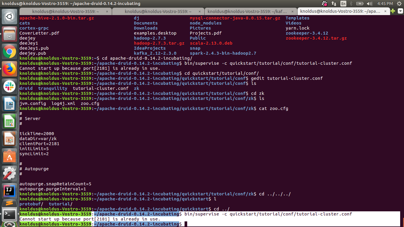Click the zookeeper-3.4.12.tar.gz archive name
The height and width of the screenshot is (227, 404).
click(316, 38)
